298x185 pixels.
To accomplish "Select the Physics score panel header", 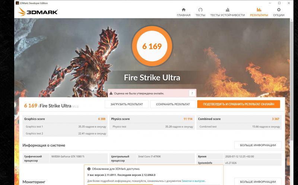I will coord(152,119).
